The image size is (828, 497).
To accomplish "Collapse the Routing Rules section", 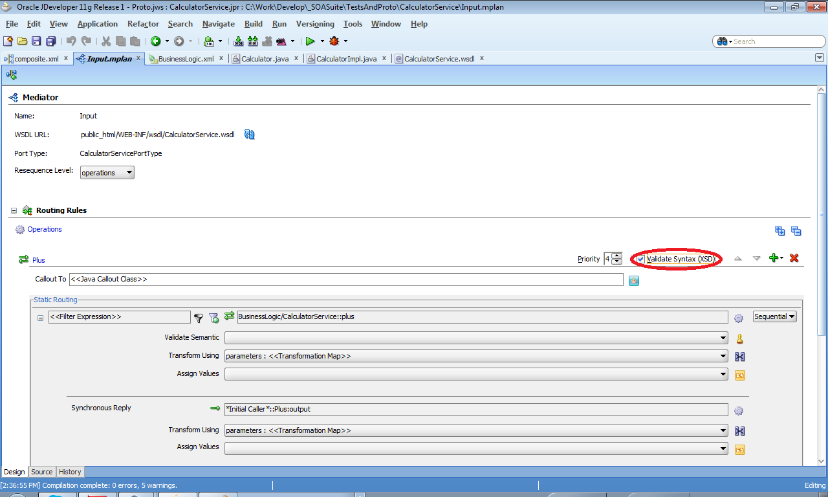I will [x=14, y=210].
